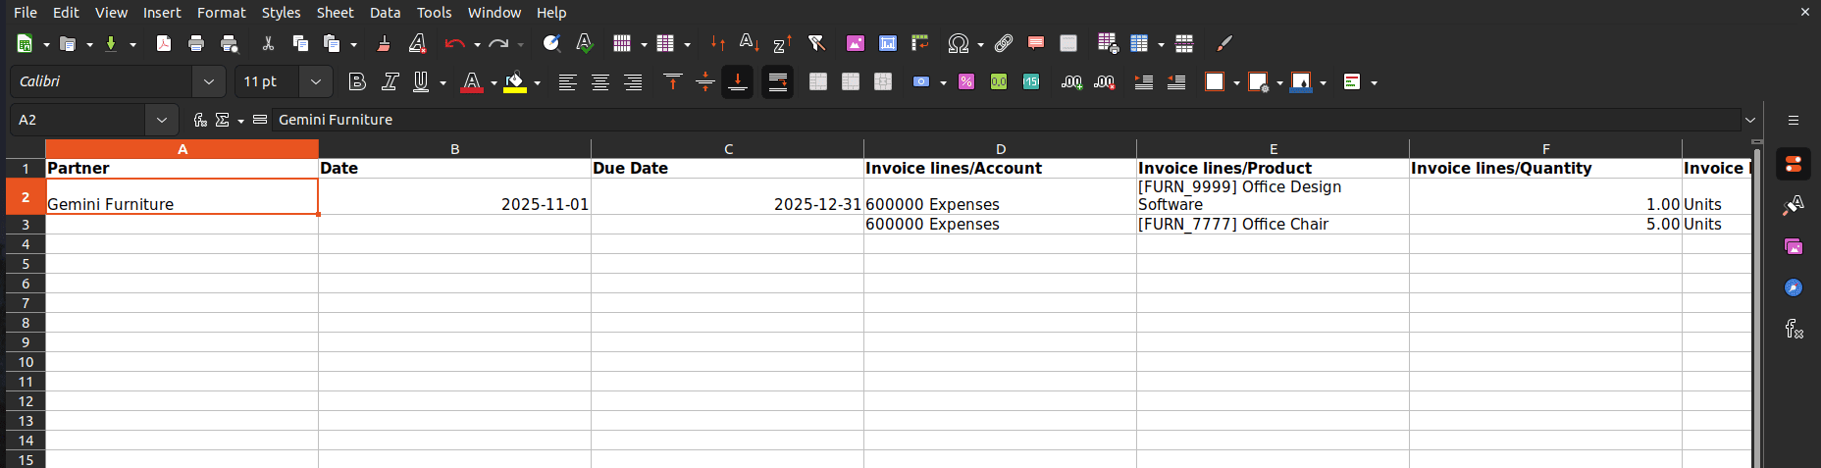Viewport: 1821px width, 468px height.
Task: Open the Tools menu
Action: [434, 13]
